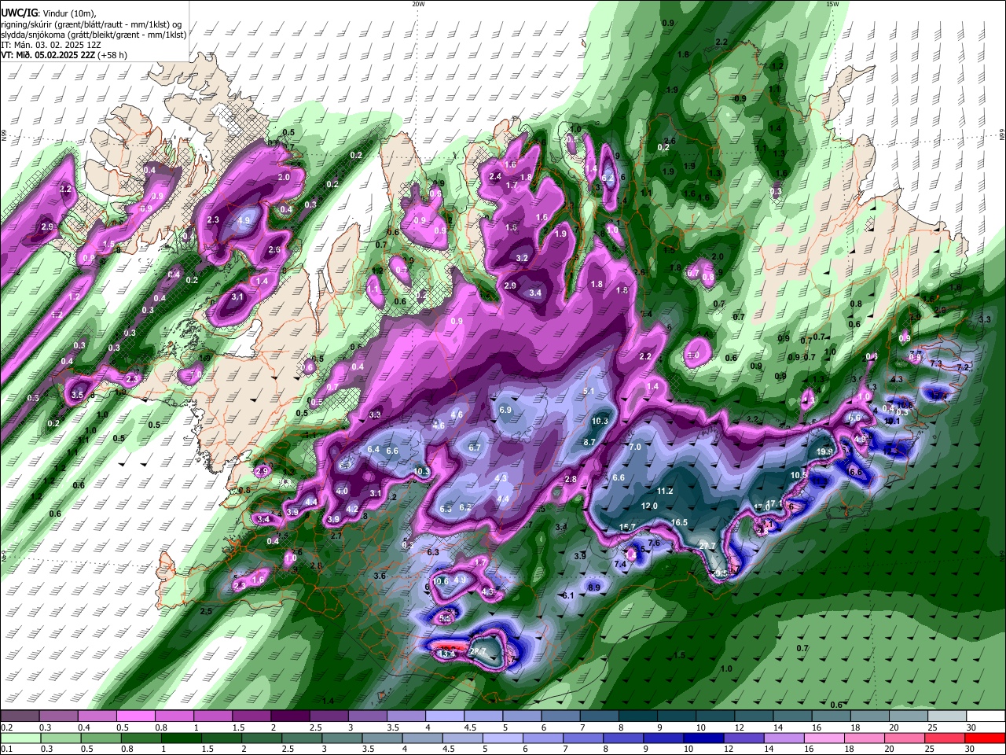Click the 'UWC/IG: Vindur (10m)' title text
Screen dimensions: 1006x755
coord(48,13)
